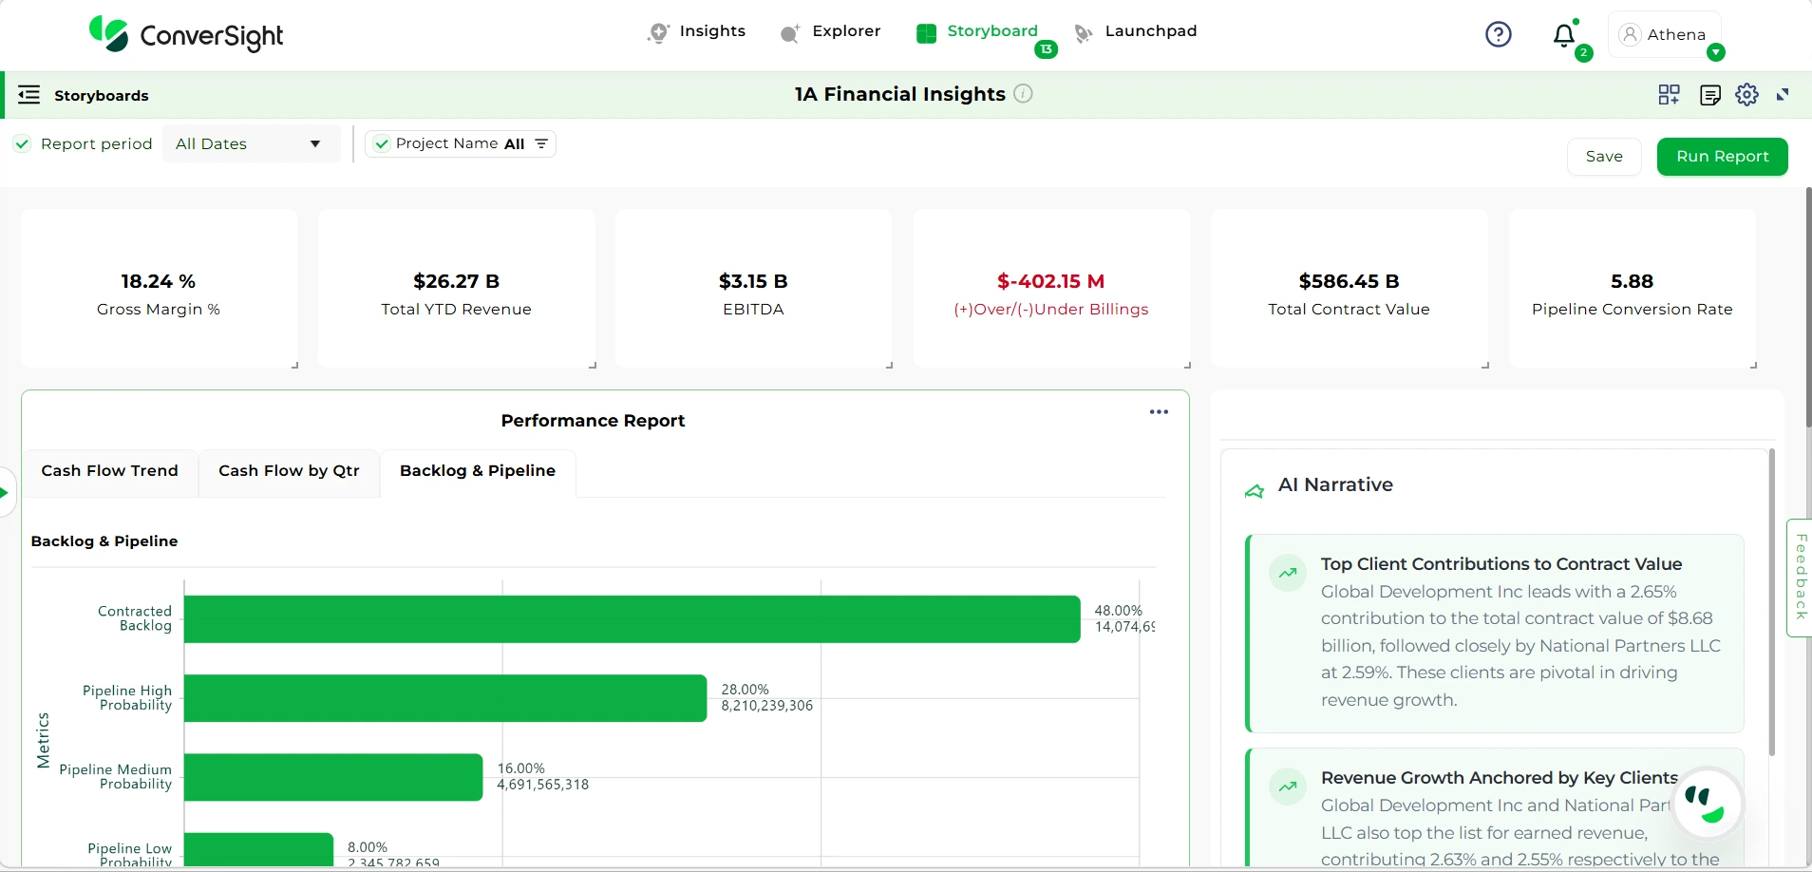The image size is (1812, 872).
Task: Click the fullscreen expand icon
Action: click(1784, 95)
